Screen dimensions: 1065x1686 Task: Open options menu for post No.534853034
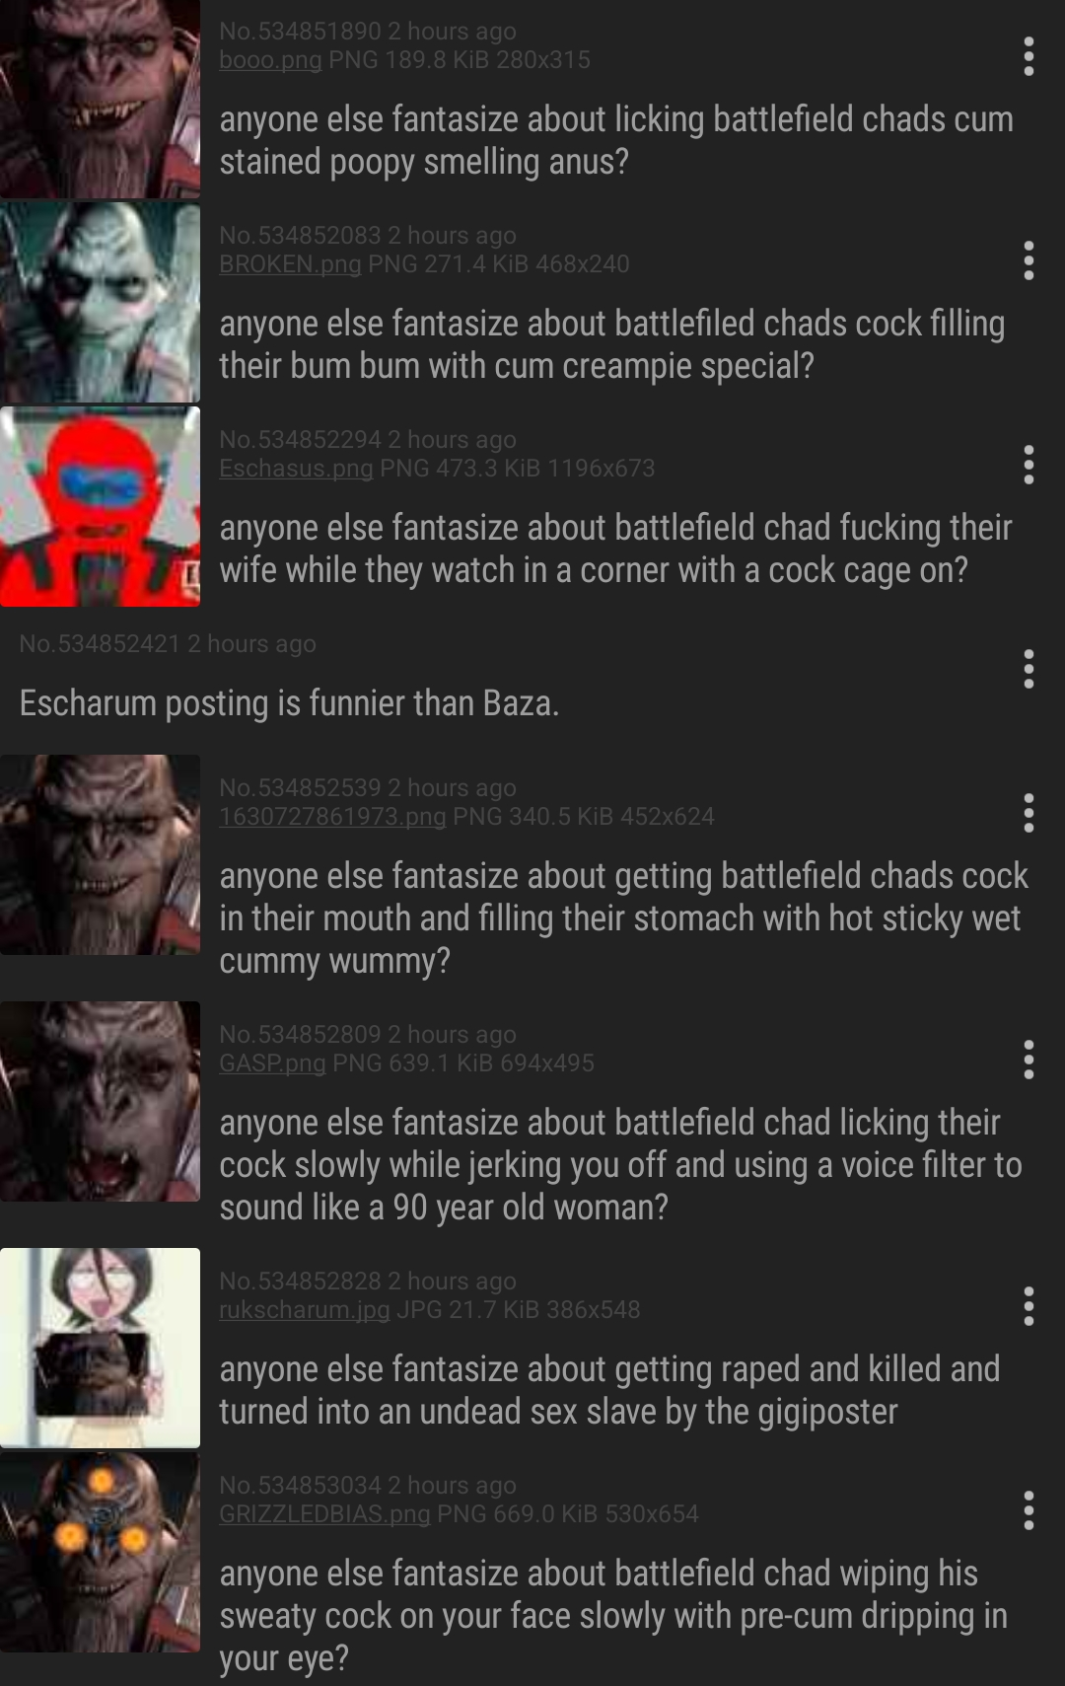click(x=1029, y=1510)
